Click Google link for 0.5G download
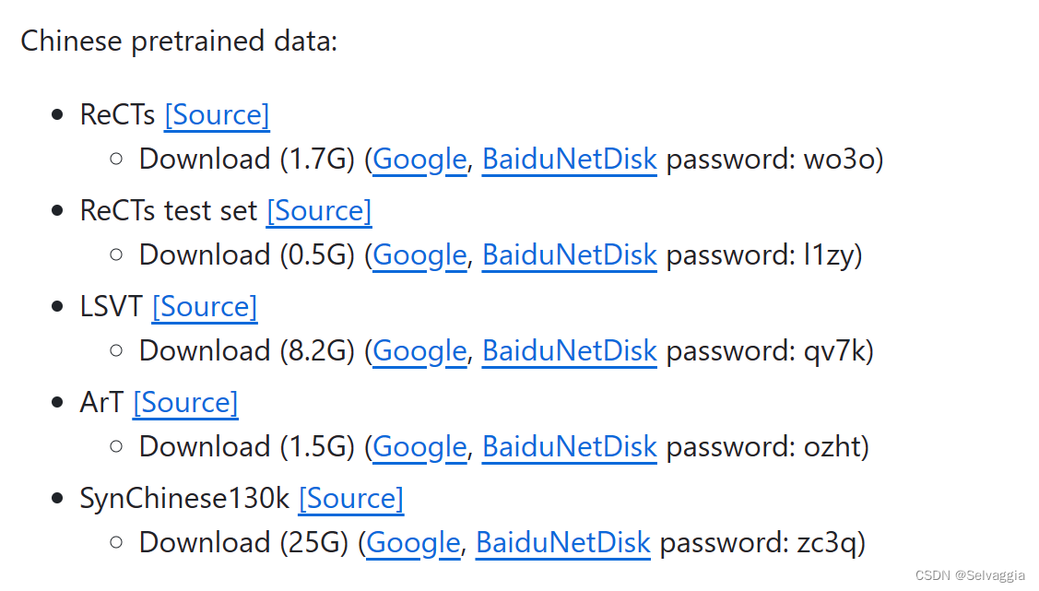This screenshot has width=1039, height=591. [x=419, y=255]
